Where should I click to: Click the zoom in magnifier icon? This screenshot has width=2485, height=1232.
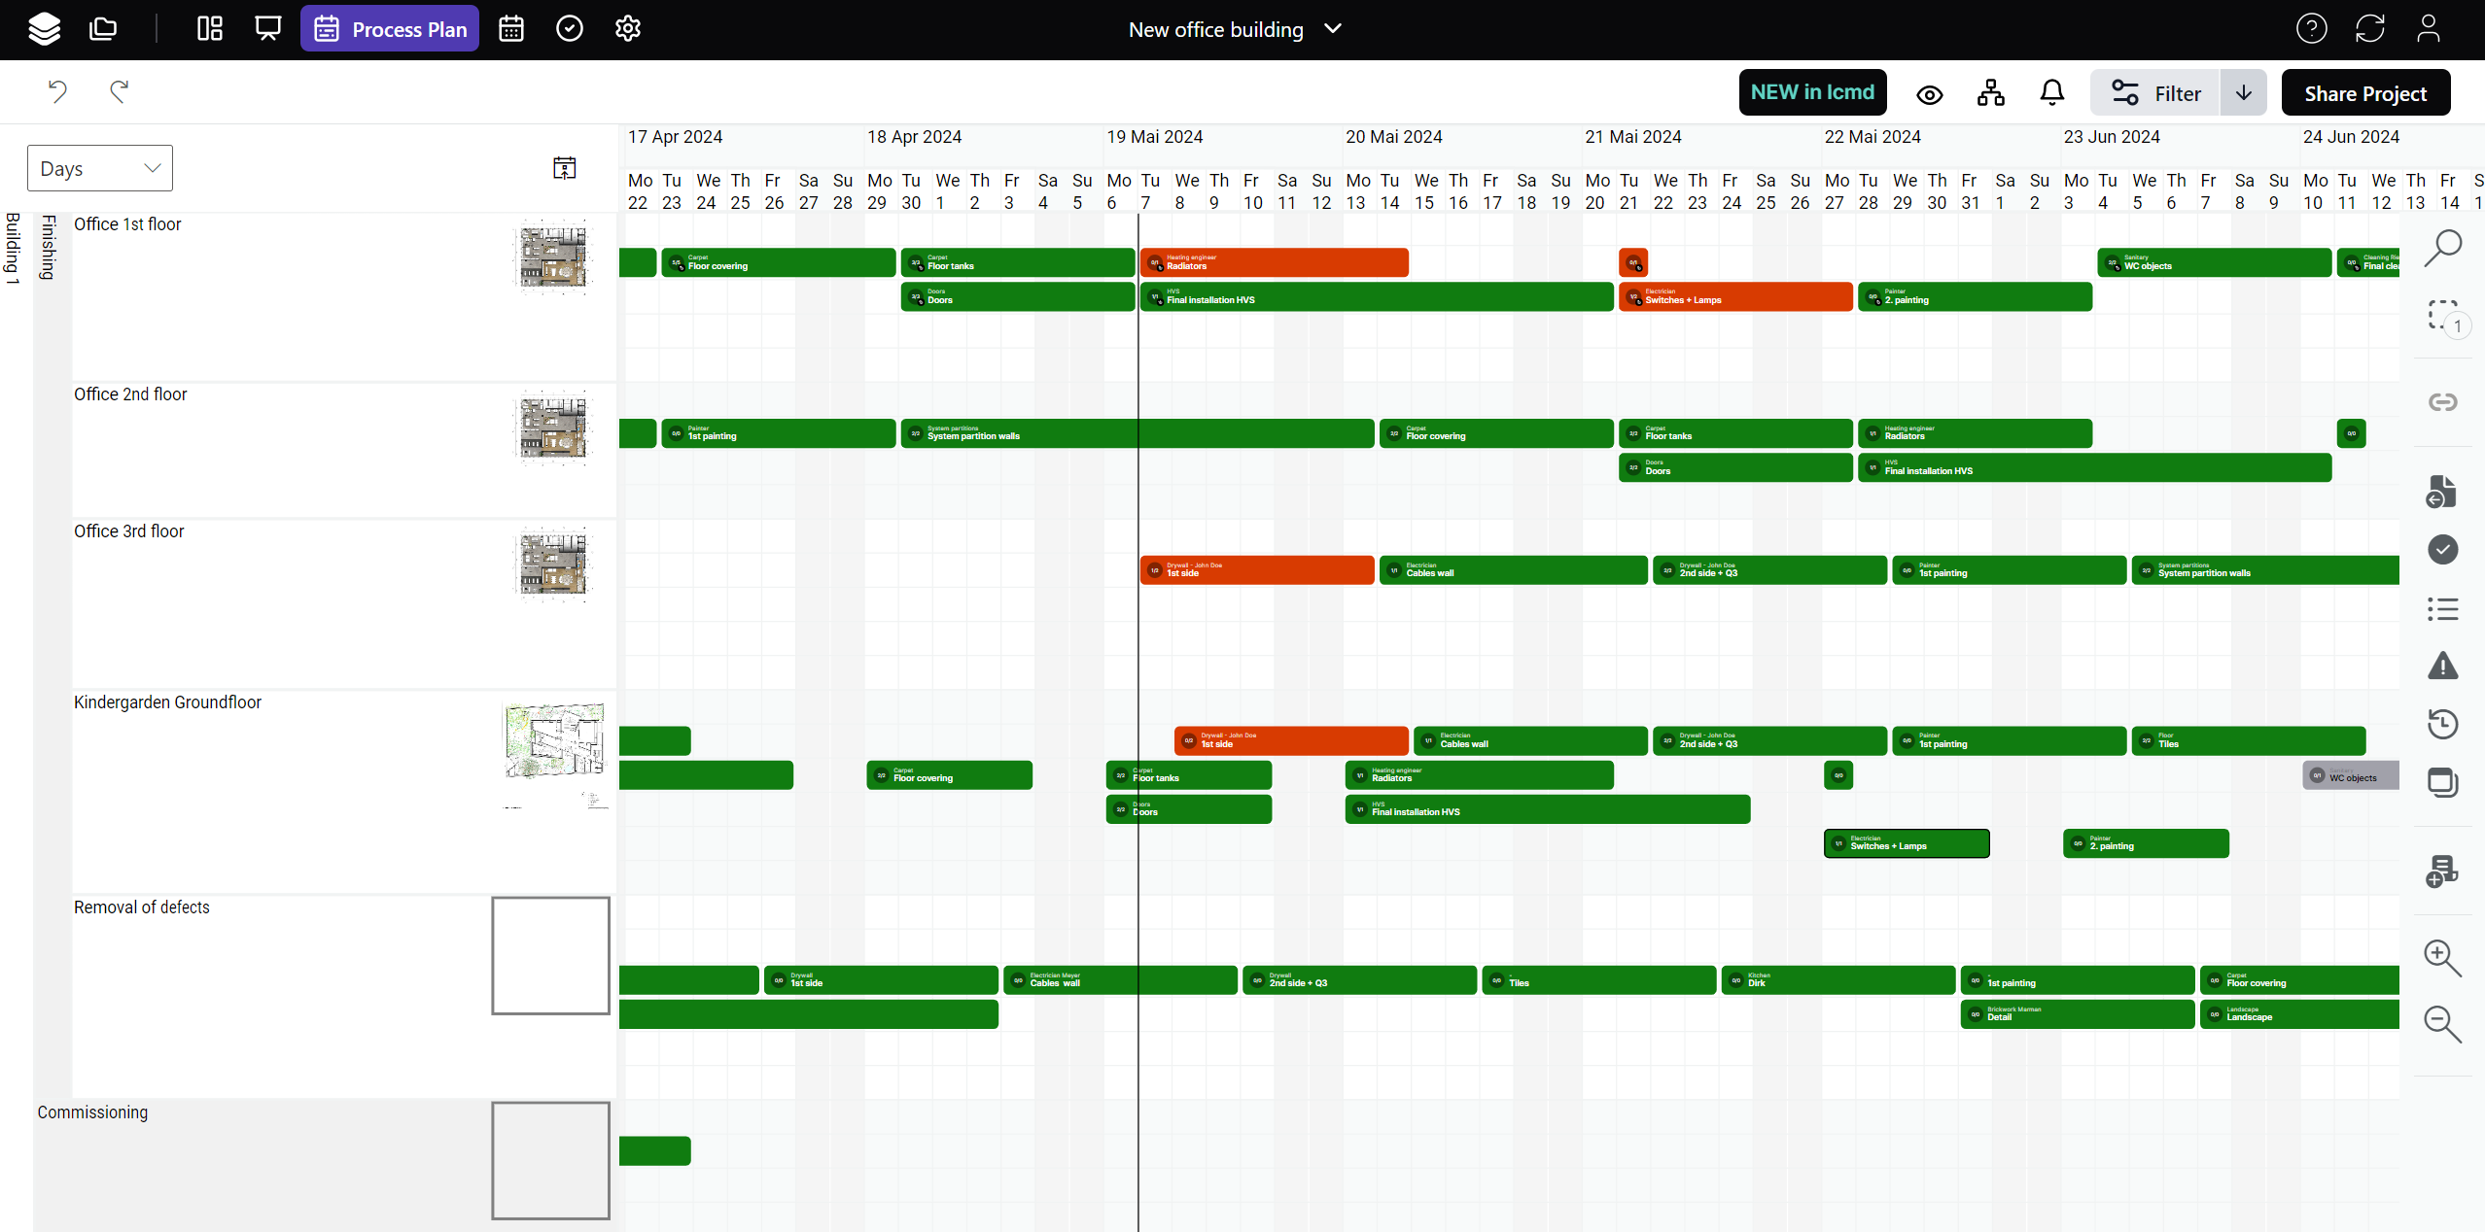tap(2442, 958)
